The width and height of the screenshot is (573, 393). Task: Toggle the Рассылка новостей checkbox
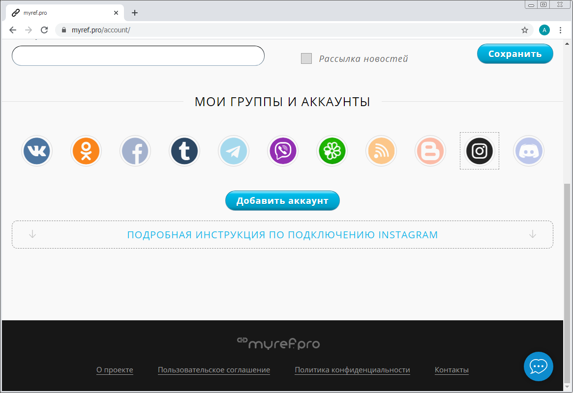pos(306,58)
